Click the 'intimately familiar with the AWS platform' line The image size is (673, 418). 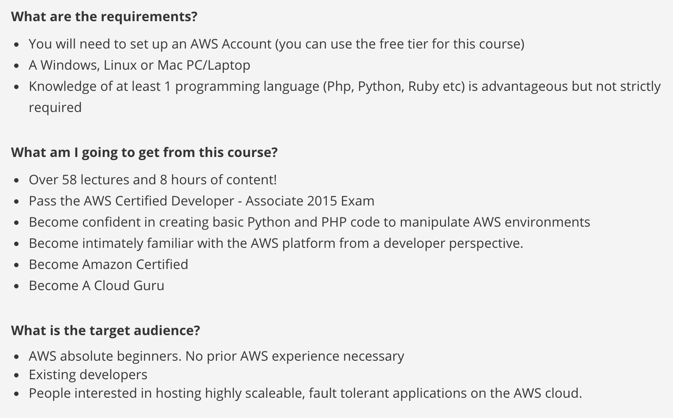click(276, 243)
